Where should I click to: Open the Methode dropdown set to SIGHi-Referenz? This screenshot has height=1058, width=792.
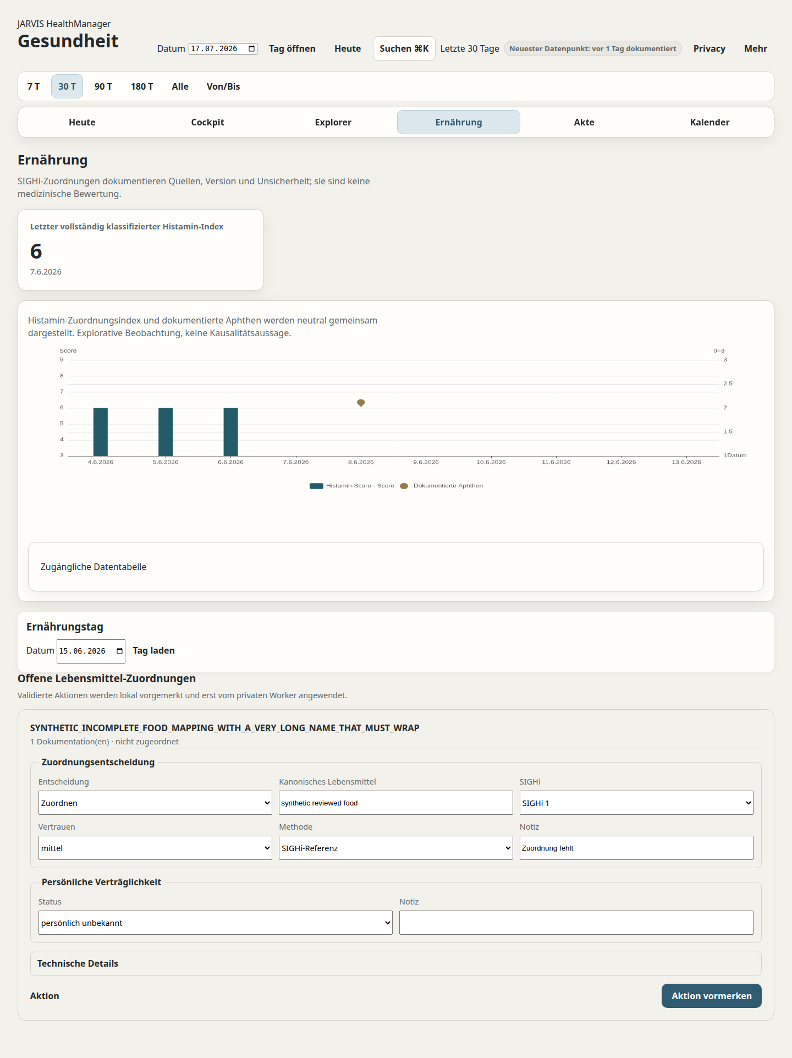[x=395, y=848]
